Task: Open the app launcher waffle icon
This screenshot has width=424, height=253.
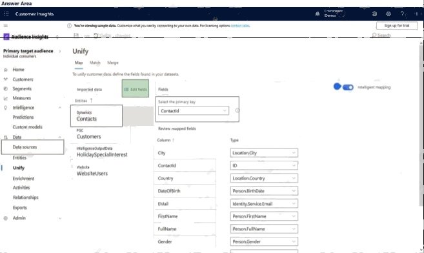Action: (6, 14)
